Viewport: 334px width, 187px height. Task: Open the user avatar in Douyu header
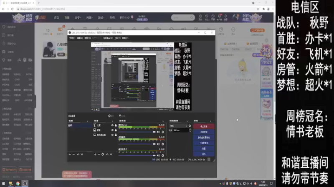click(x=236, y=17)
